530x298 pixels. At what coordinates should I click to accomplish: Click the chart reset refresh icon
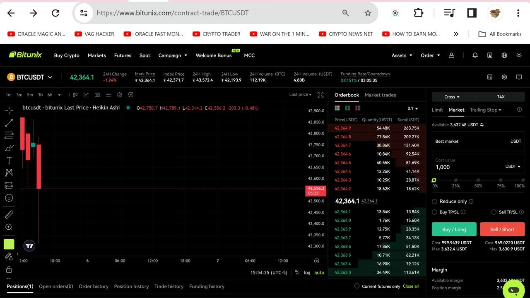point(131,95)
